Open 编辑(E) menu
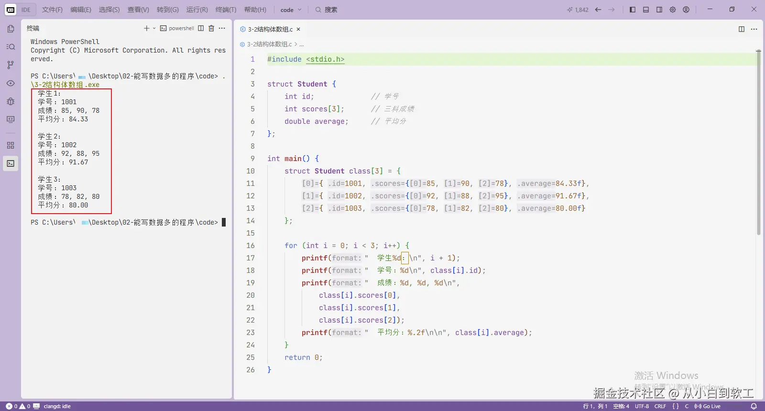 (81, 10)
